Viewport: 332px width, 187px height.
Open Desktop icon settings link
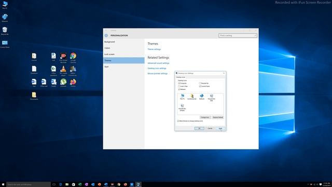[157, 68]
